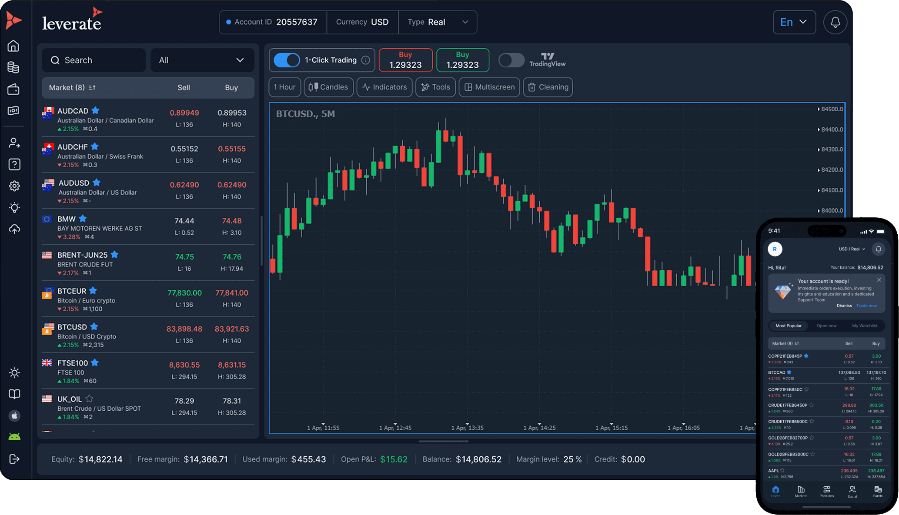This screenshot has width=899, height=515.
Task: Open the Indicators menu
Action: coord(384,87)
